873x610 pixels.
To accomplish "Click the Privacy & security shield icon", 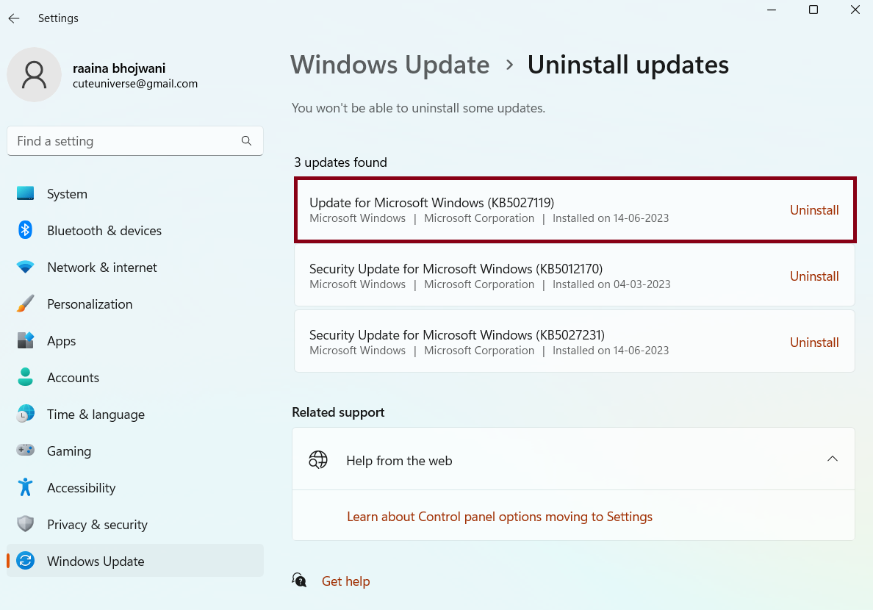I will (26, 525).
